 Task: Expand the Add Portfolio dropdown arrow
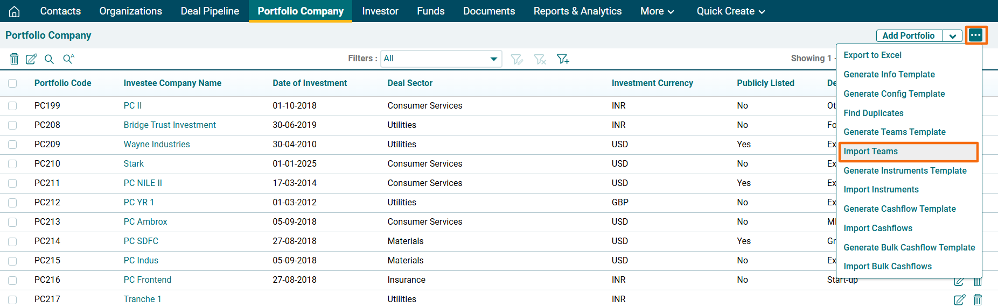coord(952,36)
